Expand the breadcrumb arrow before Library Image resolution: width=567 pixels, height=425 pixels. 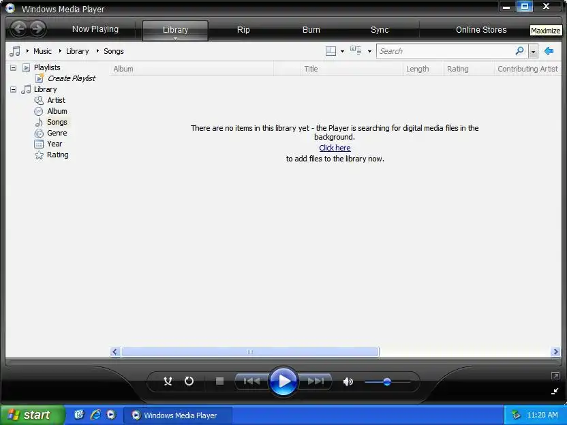click(x=60, y=51)
